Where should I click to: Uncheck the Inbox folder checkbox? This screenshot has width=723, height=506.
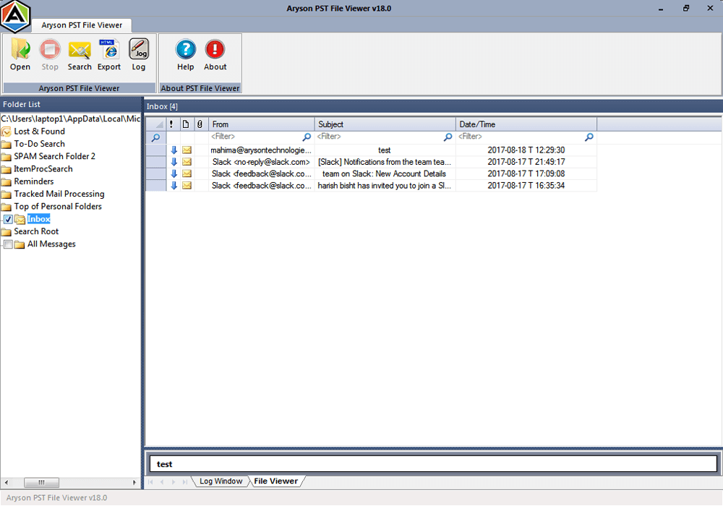tap(8, 219)
